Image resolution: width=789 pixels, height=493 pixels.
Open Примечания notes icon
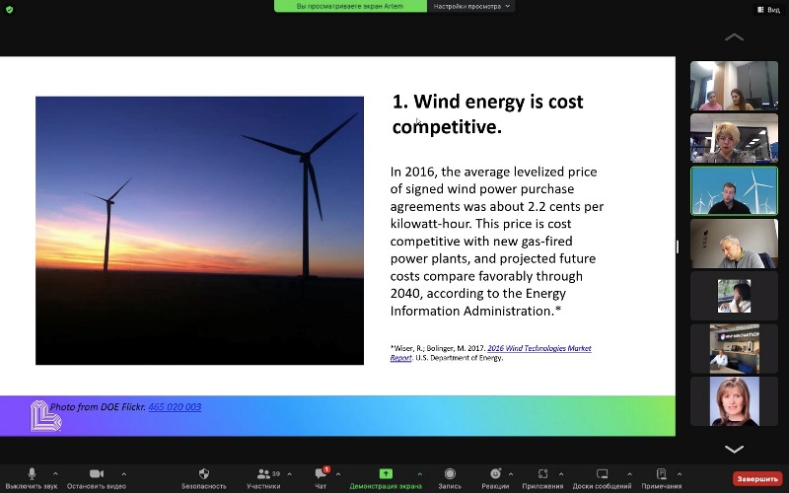tap(661, 474)
